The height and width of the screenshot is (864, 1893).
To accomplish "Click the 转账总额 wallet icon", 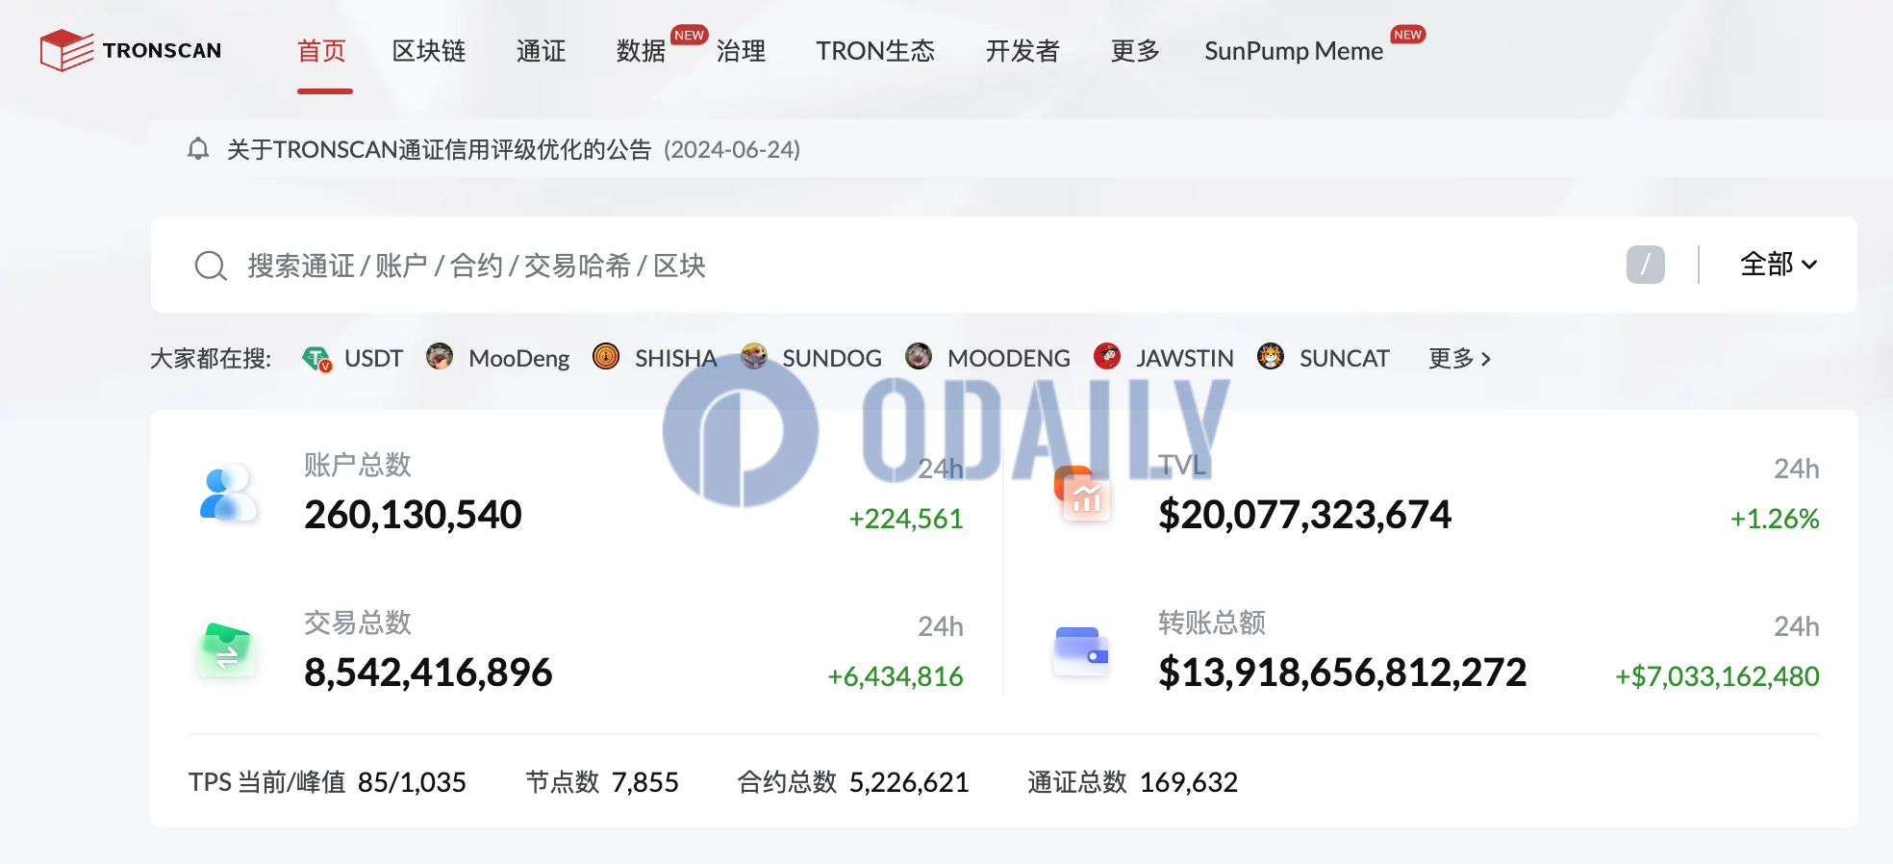I will pos(1082,650).
